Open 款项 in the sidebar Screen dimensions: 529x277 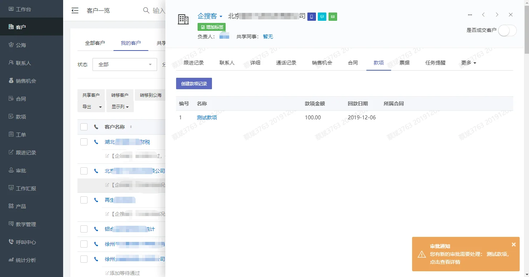[x=32, y=116]
